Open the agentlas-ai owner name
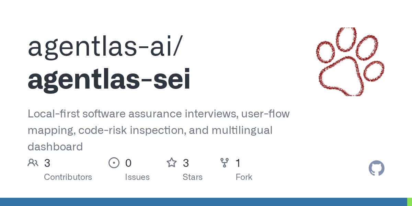The image size is (412, 206). tap(103, 47)
